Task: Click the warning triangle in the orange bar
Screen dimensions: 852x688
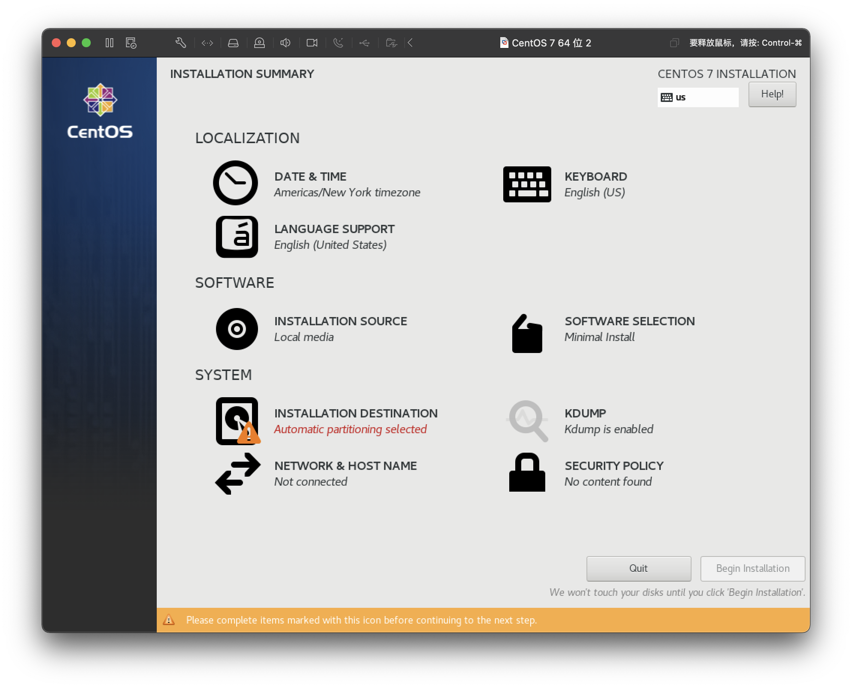Action: 169,620
